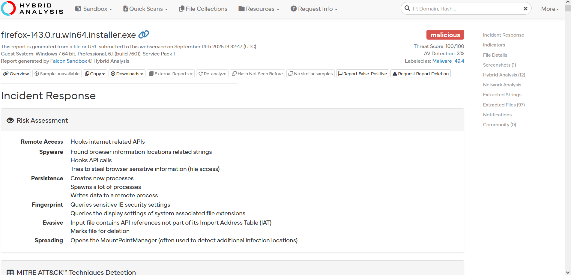Open the Sandbox dropdown menu
The width and height of the screenshot is (571, 275).
[94, 9]
